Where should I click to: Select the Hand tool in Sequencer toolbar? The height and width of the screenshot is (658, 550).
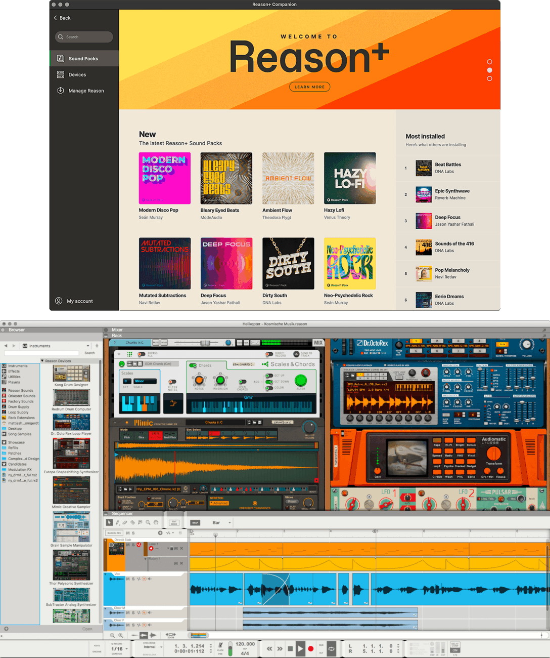point(156,522)
